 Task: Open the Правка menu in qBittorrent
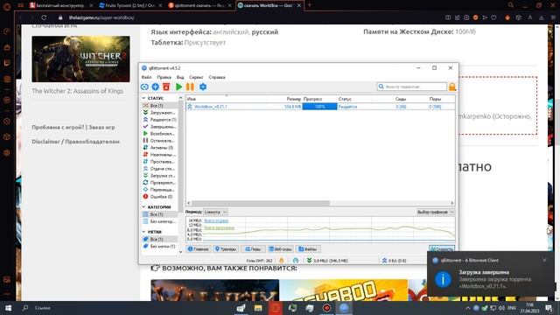(x=164, y=77)
